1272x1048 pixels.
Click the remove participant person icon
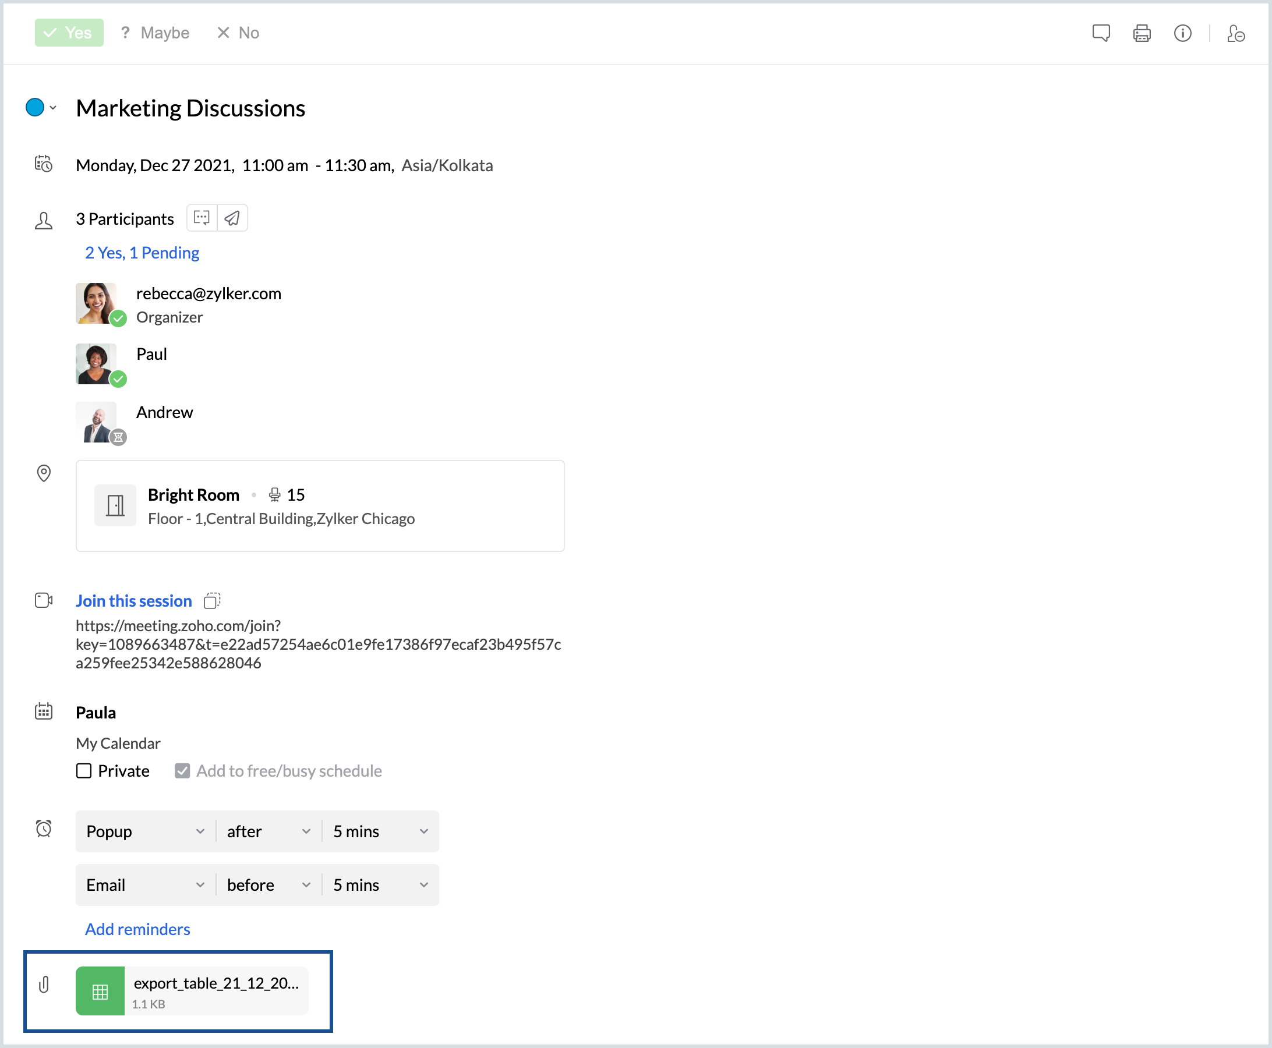(1236, 33)
